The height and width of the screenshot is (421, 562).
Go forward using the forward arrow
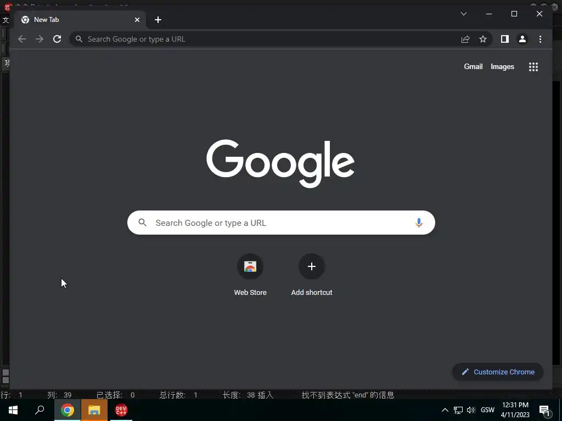coord(40,39)
